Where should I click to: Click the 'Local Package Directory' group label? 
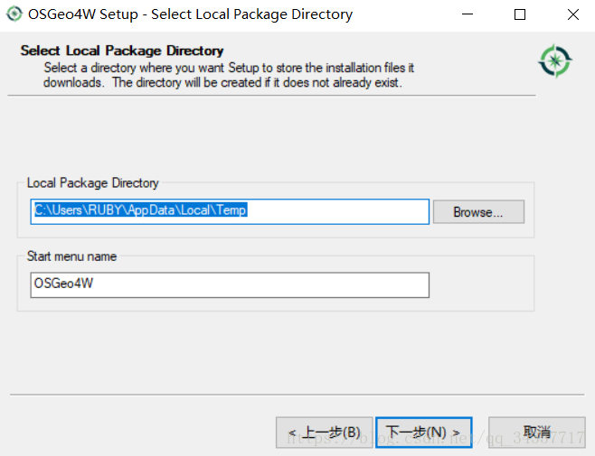(x=92, y=182)
